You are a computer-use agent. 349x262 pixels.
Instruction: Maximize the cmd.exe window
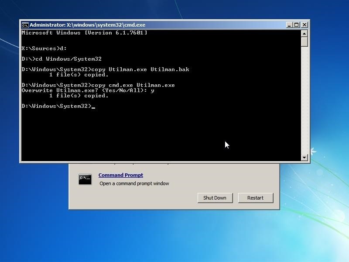[297, 25]
